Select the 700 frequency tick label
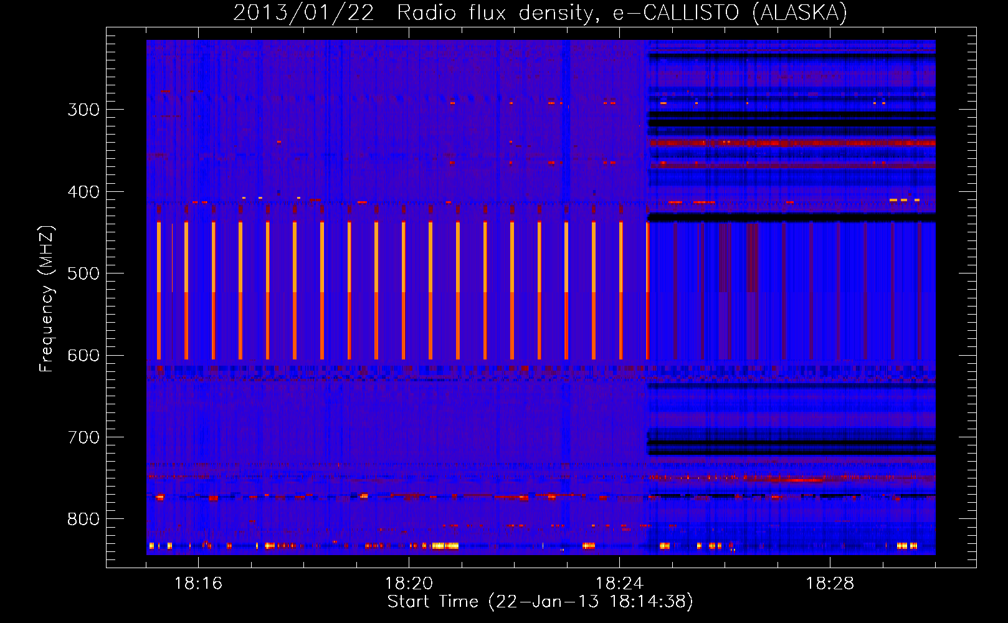This screenshot has width=1008, height=623. pyautogui.click(x=83, y=437)
